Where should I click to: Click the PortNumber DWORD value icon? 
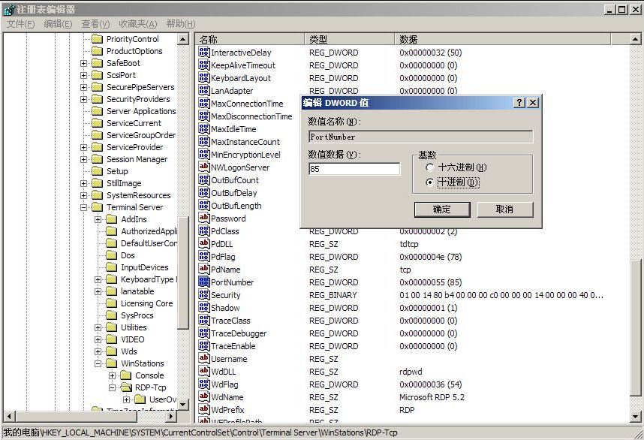pos(203,282)
